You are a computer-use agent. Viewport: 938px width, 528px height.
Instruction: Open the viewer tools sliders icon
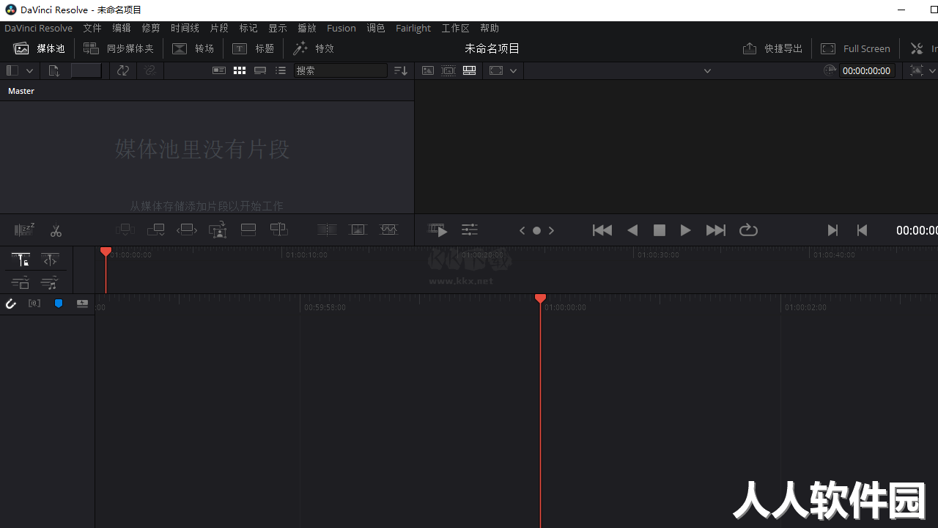click(470, 230)
